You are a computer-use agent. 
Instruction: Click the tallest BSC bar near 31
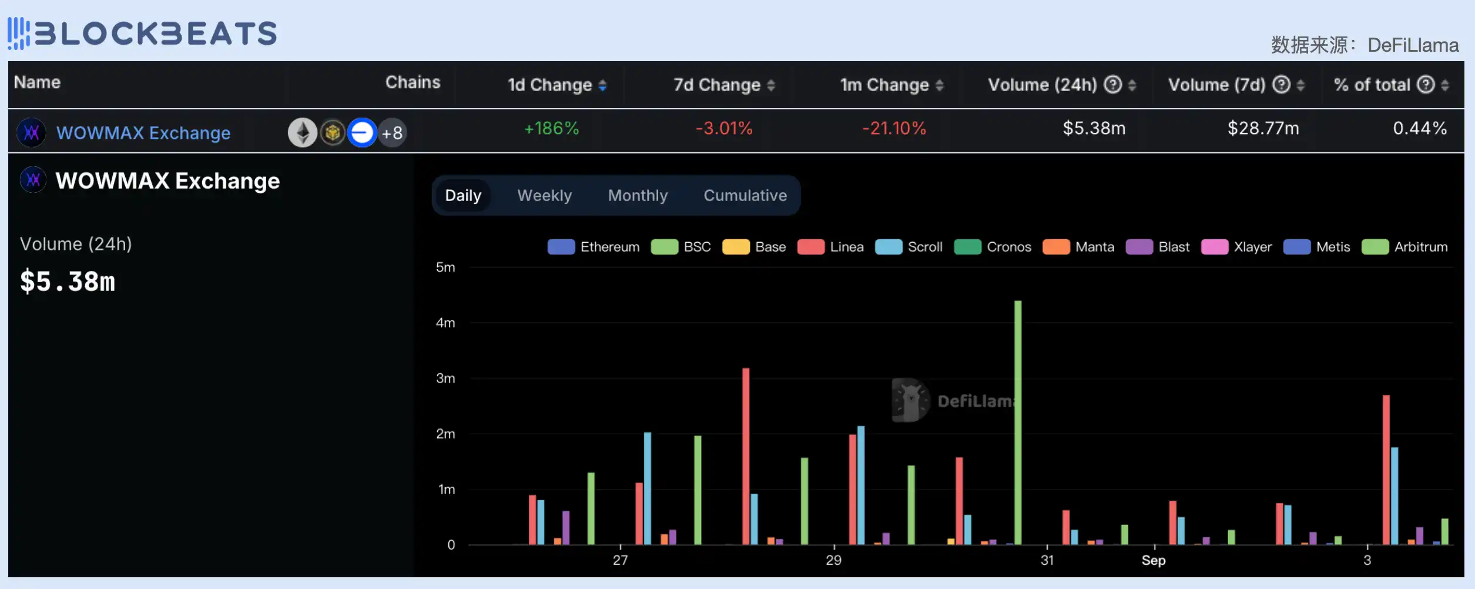coord(1018,423)
